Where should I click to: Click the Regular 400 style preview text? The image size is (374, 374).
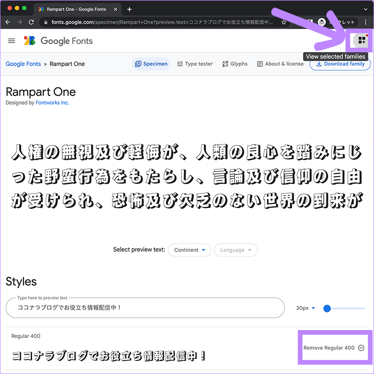point(109,355)
